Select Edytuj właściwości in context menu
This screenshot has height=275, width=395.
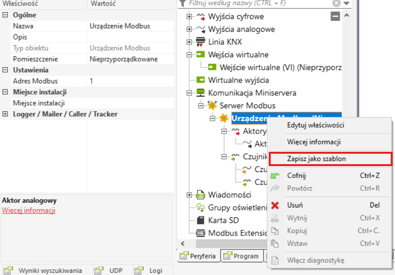(315, 125)
